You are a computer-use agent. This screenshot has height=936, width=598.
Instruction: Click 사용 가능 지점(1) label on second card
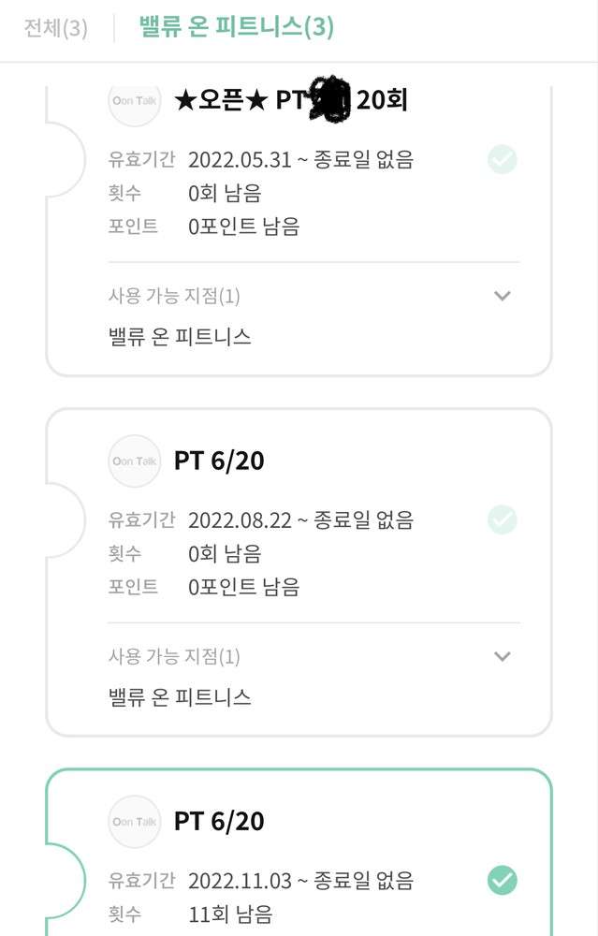point(174,657)
